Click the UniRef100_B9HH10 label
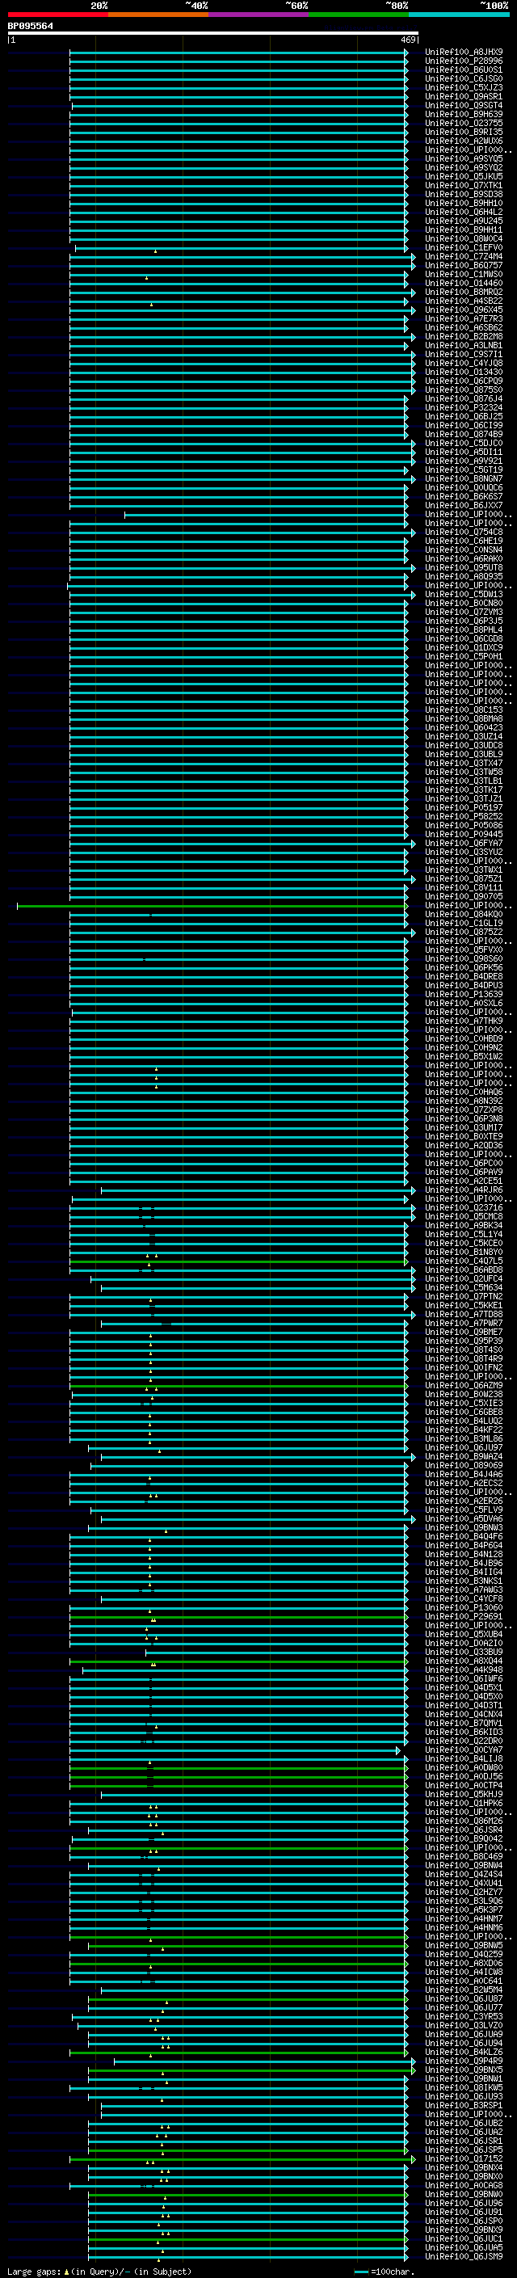The image size is (517, 2278). click(464, 204)
